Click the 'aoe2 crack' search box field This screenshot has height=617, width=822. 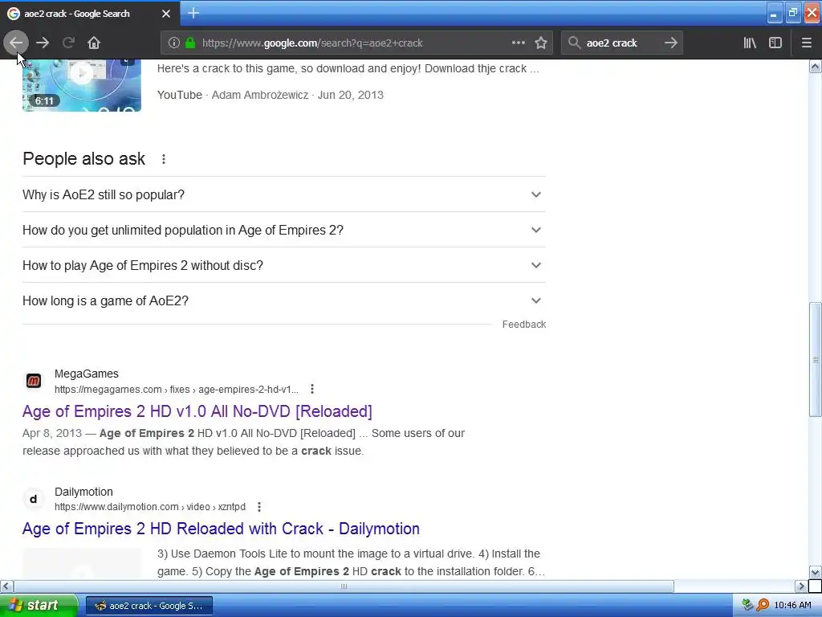tap(621, 43)
